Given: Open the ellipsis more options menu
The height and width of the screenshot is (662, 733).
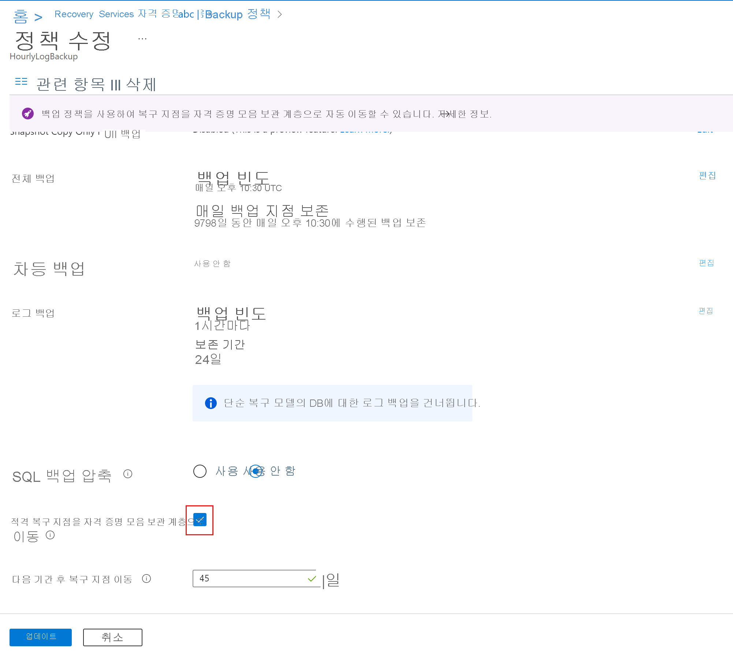Looking at the screenshot, I should tap(142, 38).
